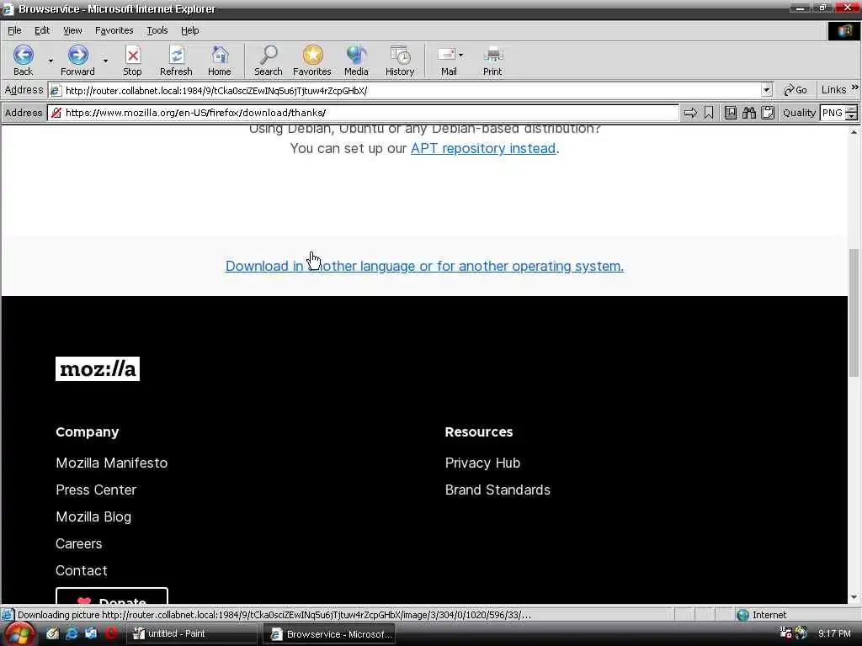Click the 9:17 PM taskbar clock
This screenshot has width=862, height=646.
[x=834, y=634]
